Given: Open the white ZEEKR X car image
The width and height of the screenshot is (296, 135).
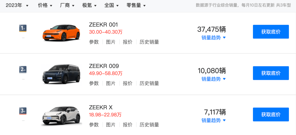Looking at the screenshot, I should point(61,116).
